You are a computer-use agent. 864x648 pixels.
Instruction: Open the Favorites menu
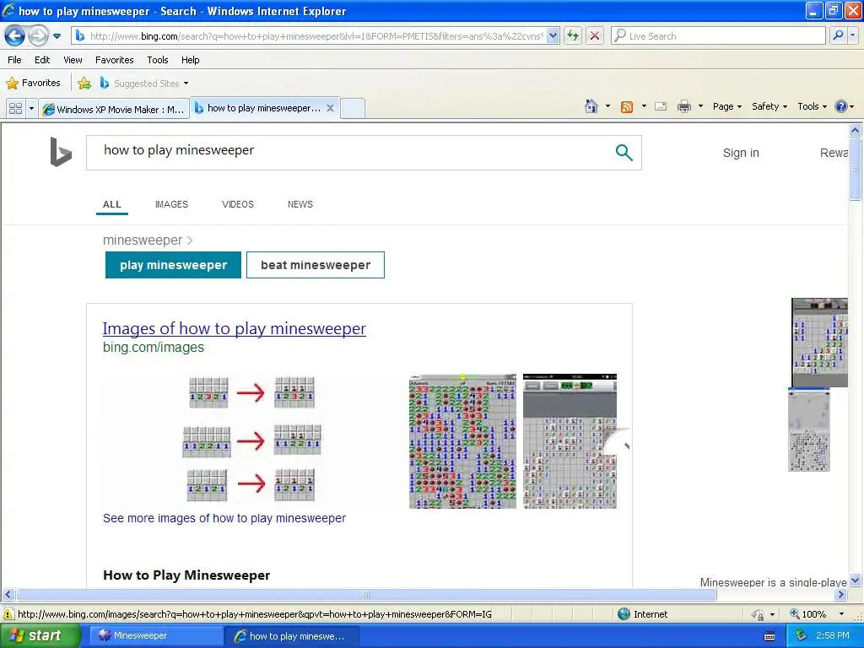[114, 60]
